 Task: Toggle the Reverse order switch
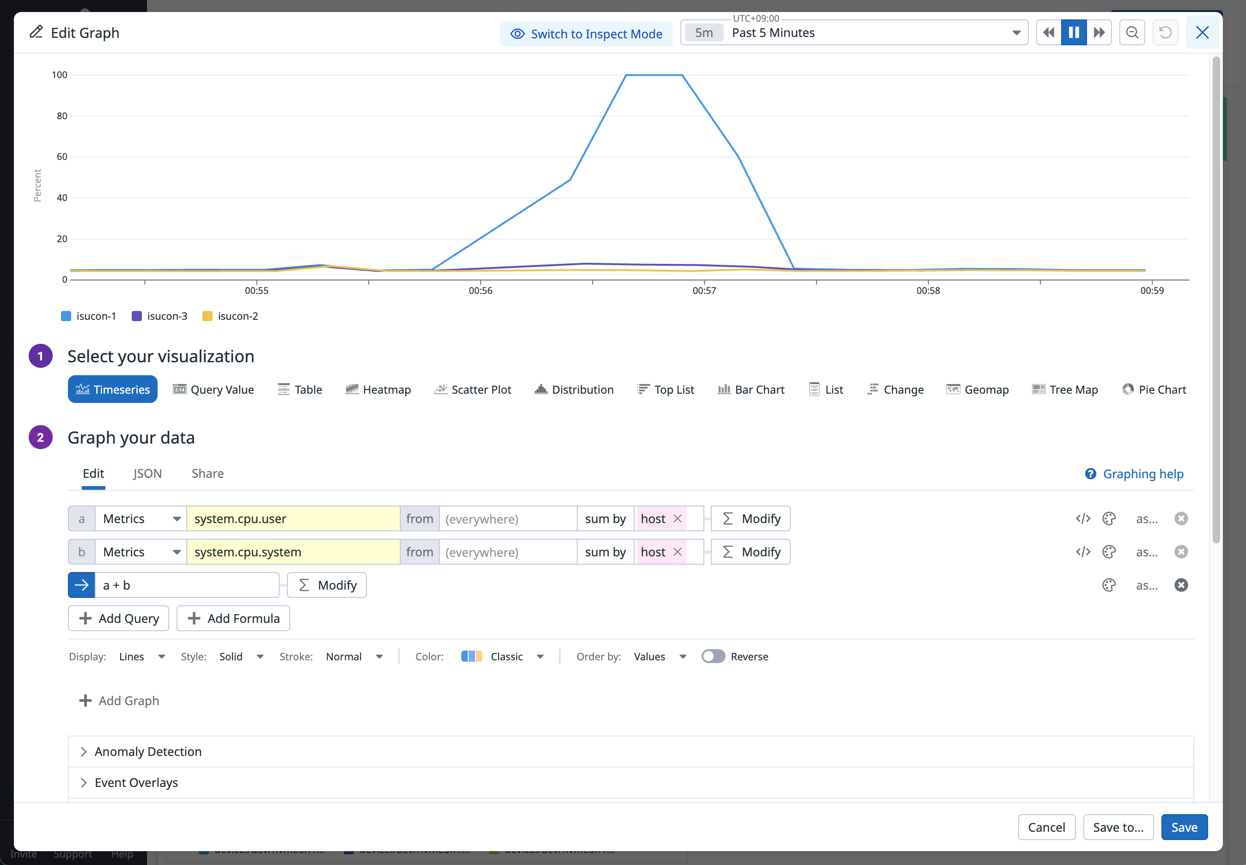712,656
